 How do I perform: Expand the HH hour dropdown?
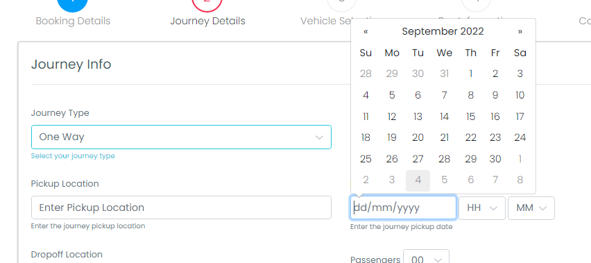point(481,208)
